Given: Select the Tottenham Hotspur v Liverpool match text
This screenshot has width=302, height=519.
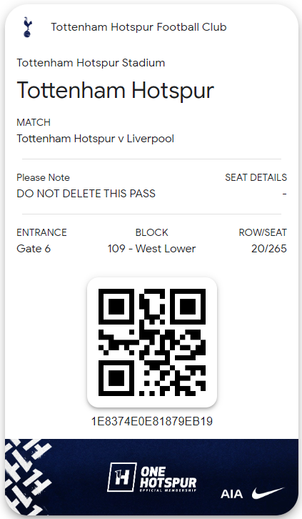Looking at the screenshot, I should click(96, 139).
